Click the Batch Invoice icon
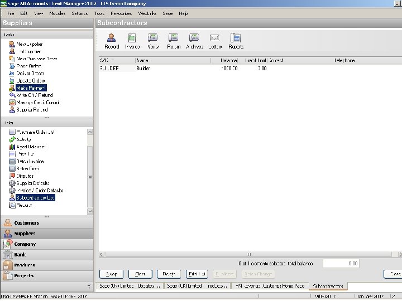This screenshot has width=402, height=301. point(12,161)
